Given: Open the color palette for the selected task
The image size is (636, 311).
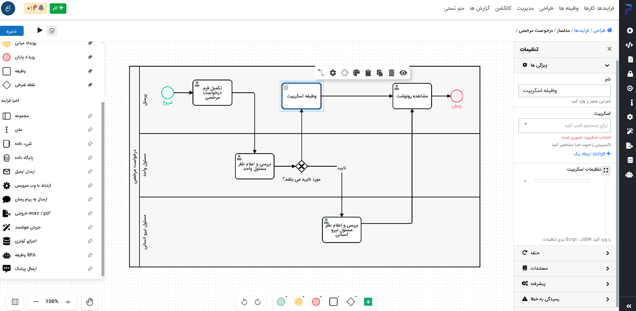Looking at the screenshot, I should click(356, 73).
